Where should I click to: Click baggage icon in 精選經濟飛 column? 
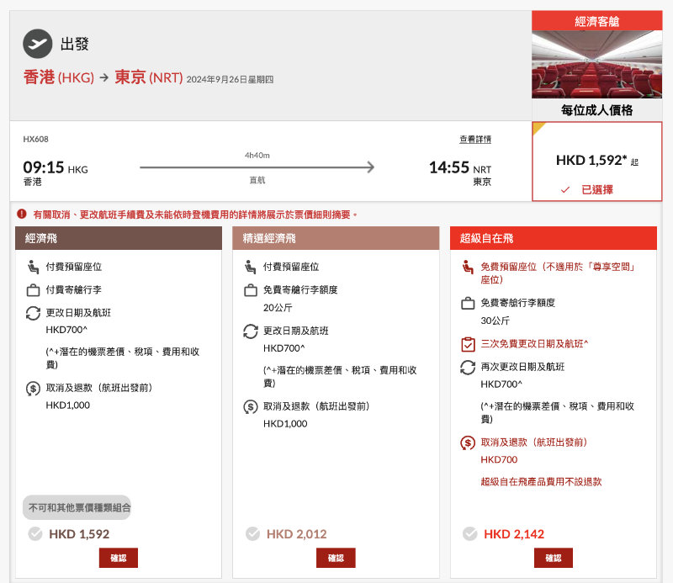tap(250, 290)
